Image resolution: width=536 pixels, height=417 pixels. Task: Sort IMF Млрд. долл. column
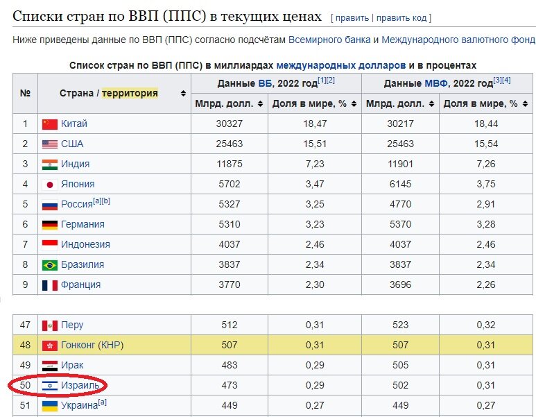pos(431,103)
